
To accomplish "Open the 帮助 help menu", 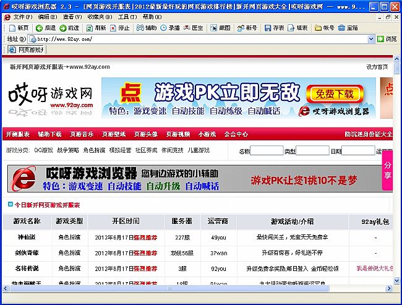I will [152, 17].
